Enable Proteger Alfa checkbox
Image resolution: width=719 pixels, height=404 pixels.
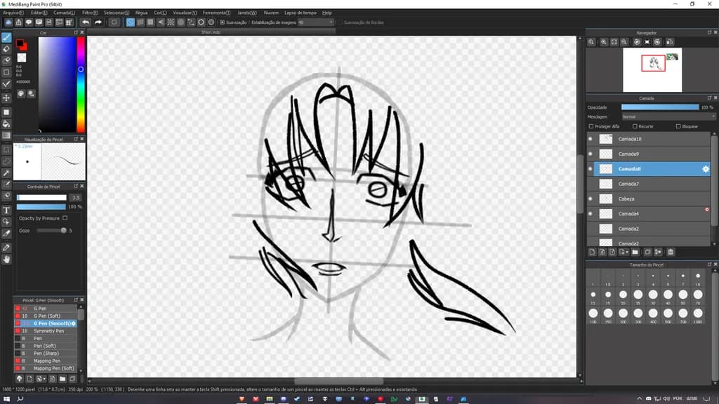click(x=591, y=126)
